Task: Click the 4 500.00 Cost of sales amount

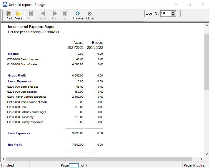Action: click(x=78, y=64)
